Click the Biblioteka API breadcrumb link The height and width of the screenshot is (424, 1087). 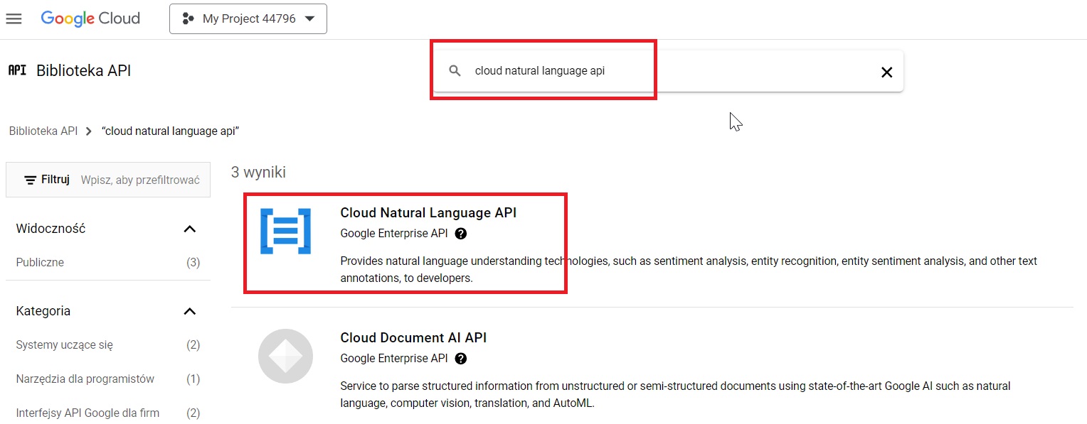pos(43,131)
